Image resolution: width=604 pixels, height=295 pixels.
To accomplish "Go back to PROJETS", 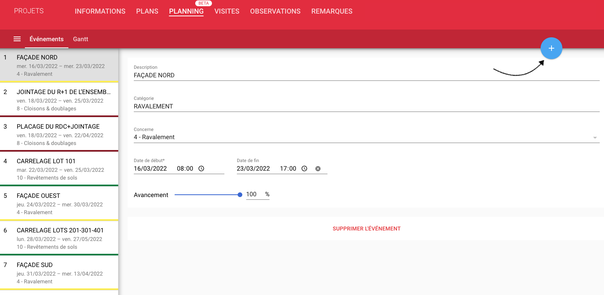I will point(29,11).
